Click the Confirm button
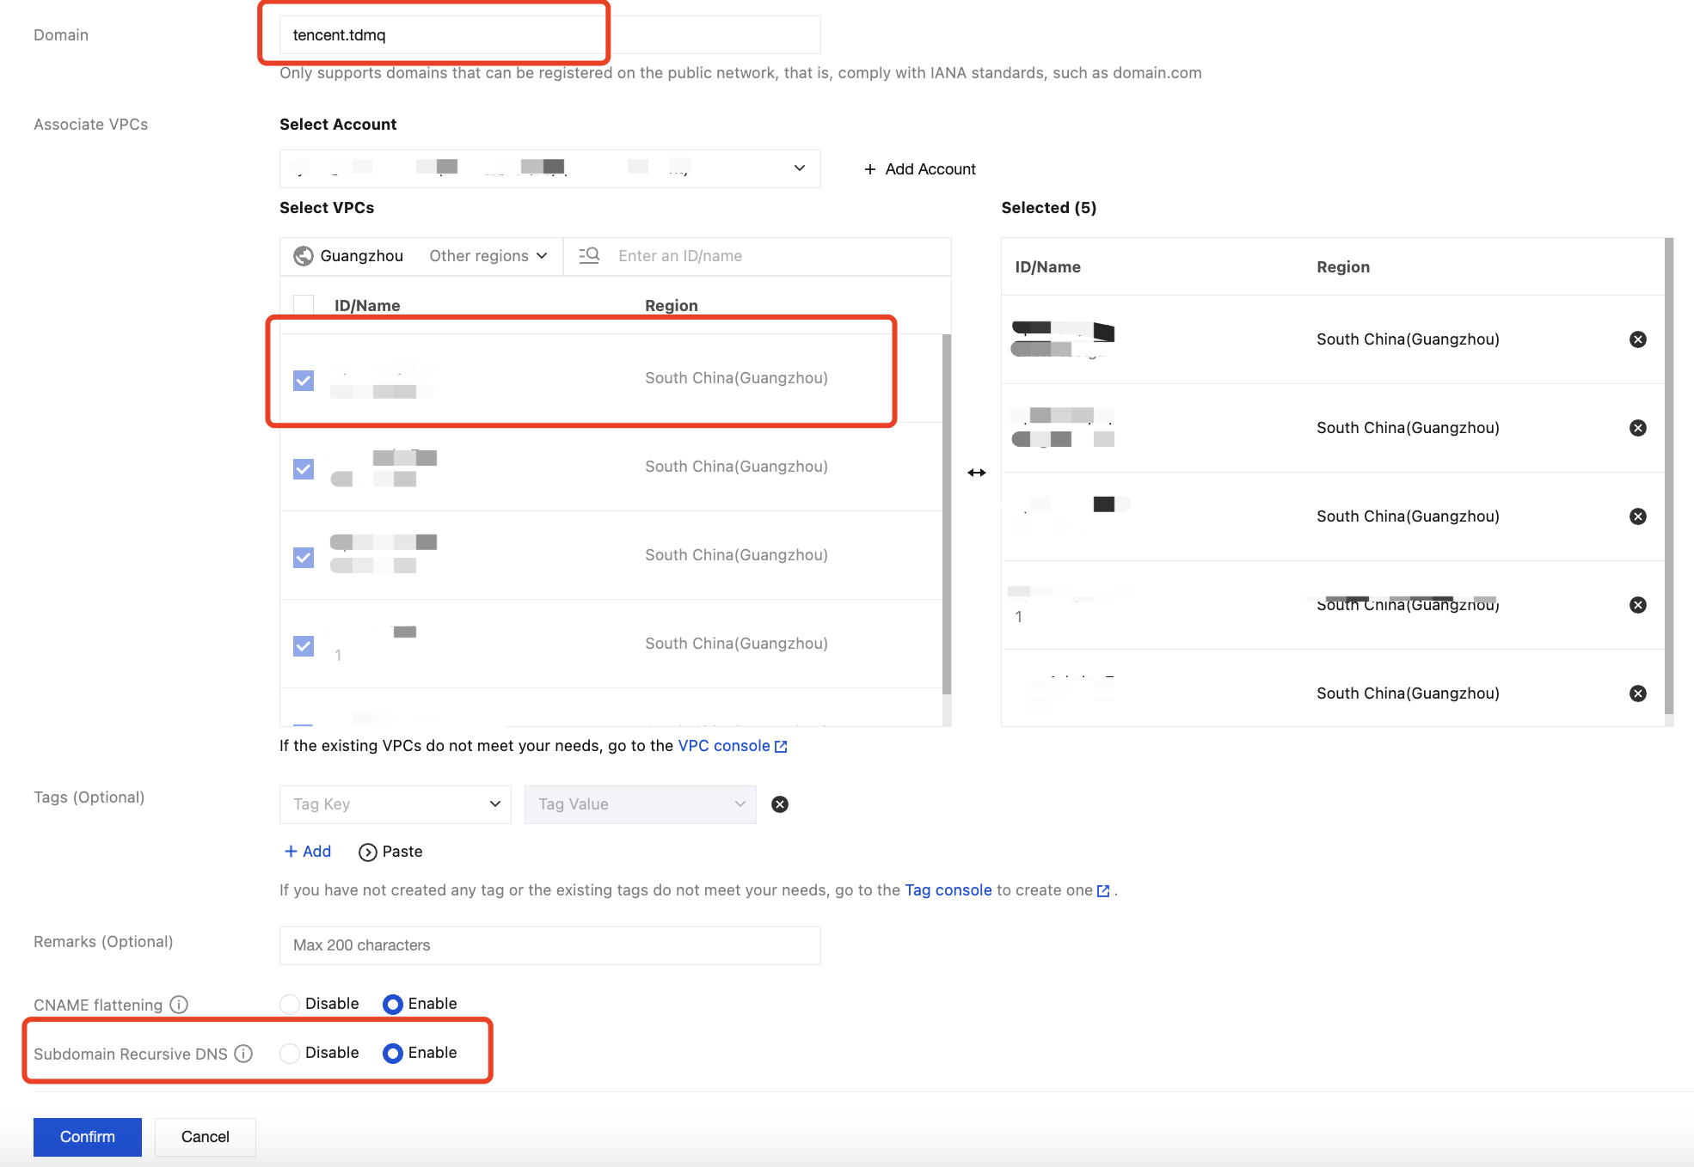1694x1167 pixels. click(87, 1137)
